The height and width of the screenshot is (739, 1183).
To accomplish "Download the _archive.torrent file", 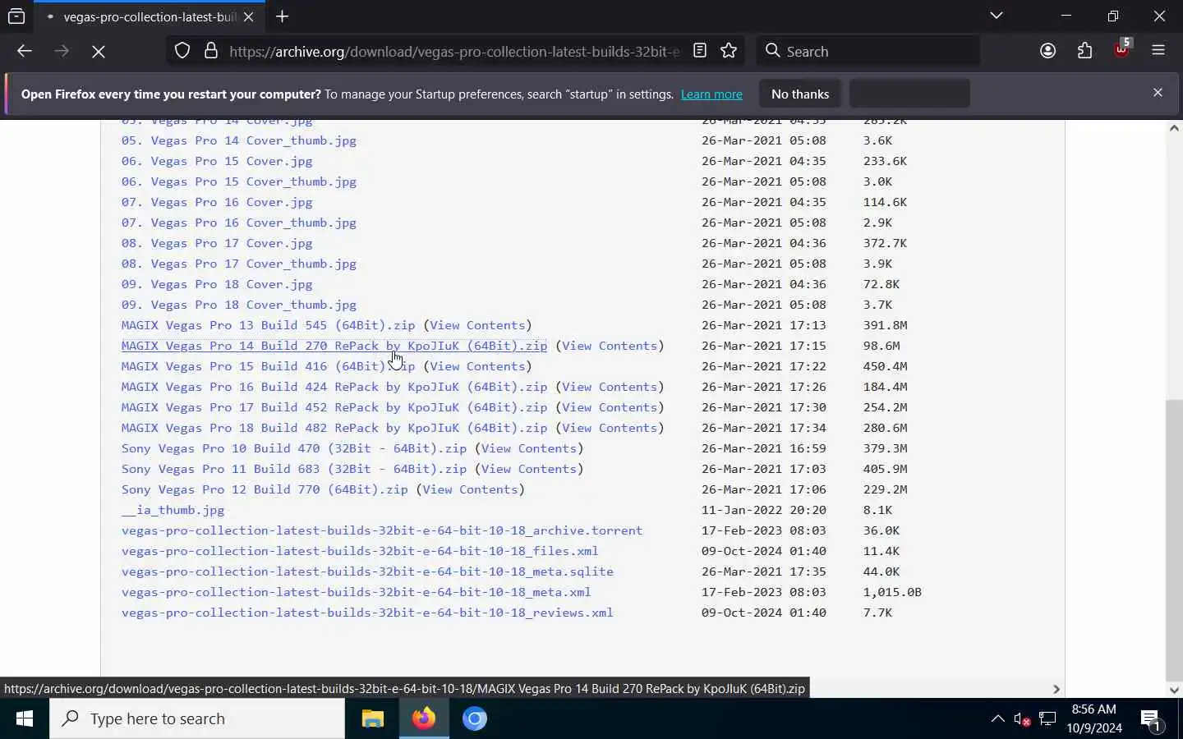I will click(x=382, y=530).
